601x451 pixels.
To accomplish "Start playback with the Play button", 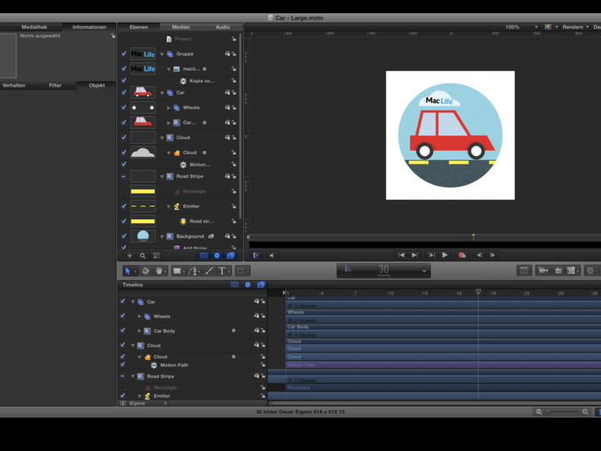I will tap(445, 255).
